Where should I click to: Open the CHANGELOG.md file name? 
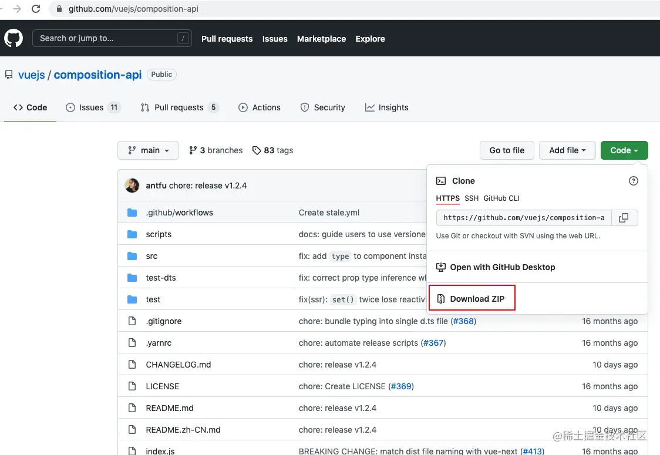[x=179, y=365]
